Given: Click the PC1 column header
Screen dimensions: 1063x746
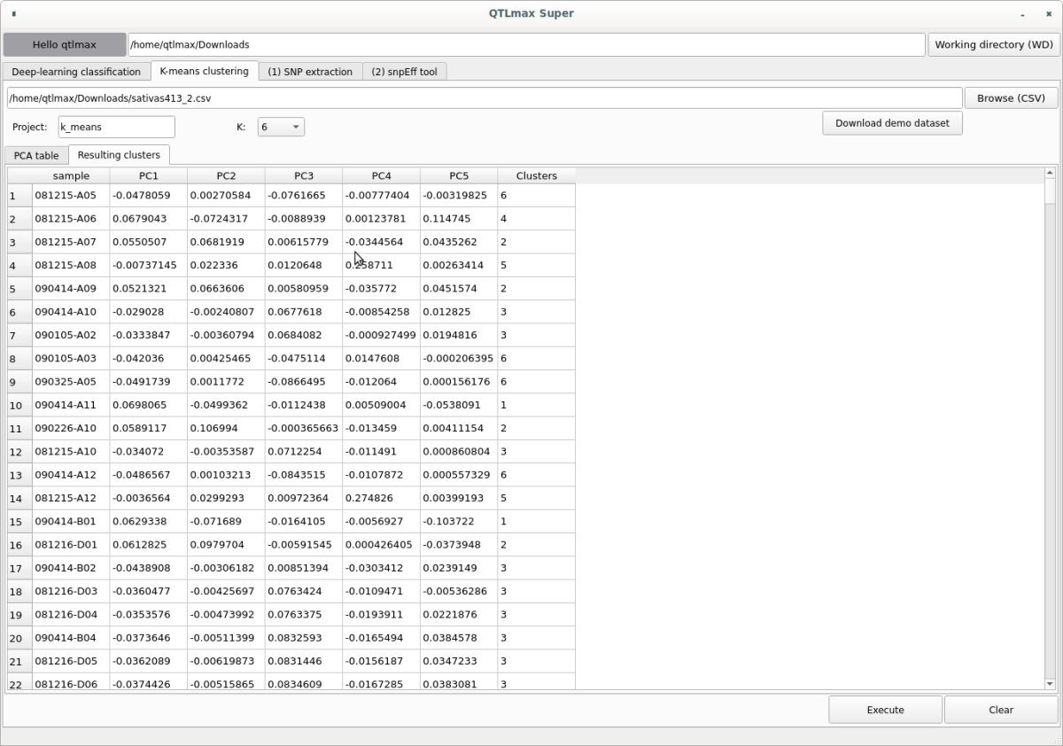Looking at the screenshot, I should 148,176.
